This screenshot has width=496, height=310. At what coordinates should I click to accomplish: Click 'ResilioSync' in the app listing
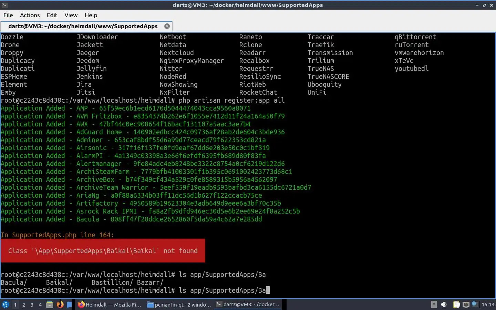[x=260, y=76]
